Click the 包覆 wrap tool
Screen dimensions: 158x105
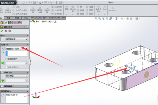tap(89, 7)
